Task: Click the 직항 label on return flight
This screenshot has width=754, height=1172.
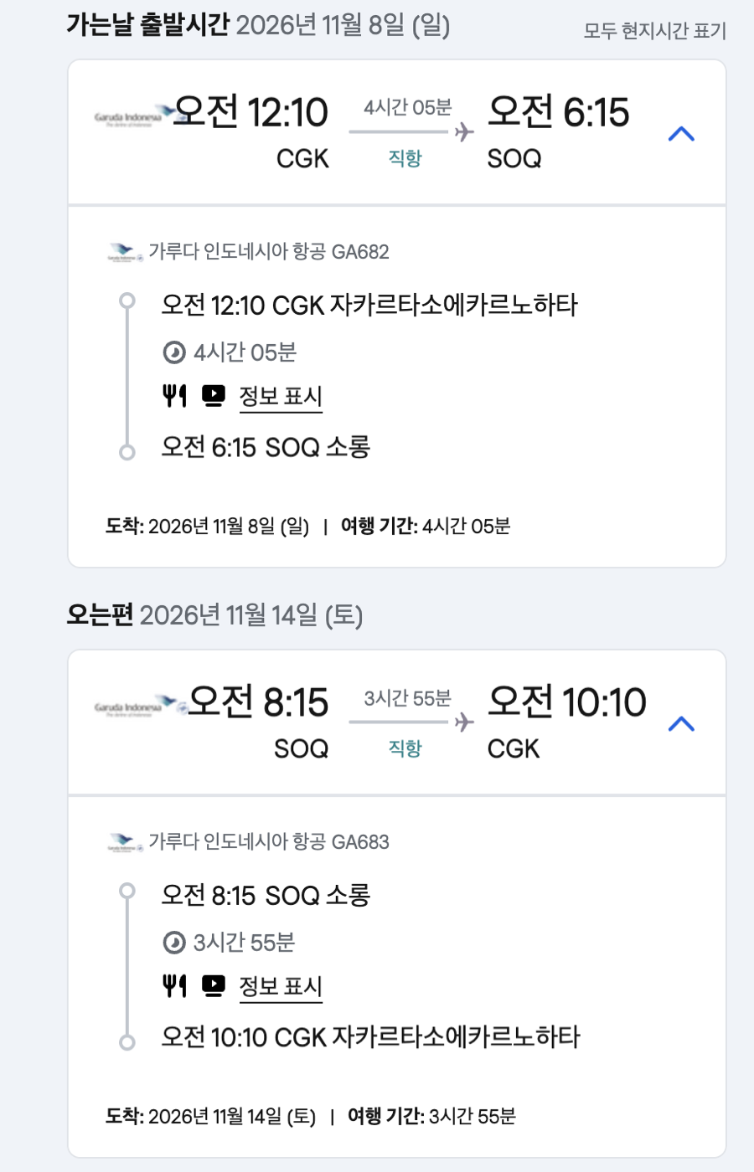Action: (405, 748)
